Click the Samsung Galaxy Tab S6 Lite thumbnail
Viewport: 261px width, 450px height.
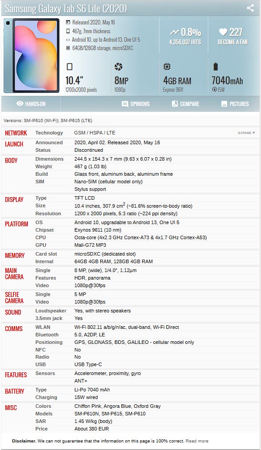pos(31,55)
